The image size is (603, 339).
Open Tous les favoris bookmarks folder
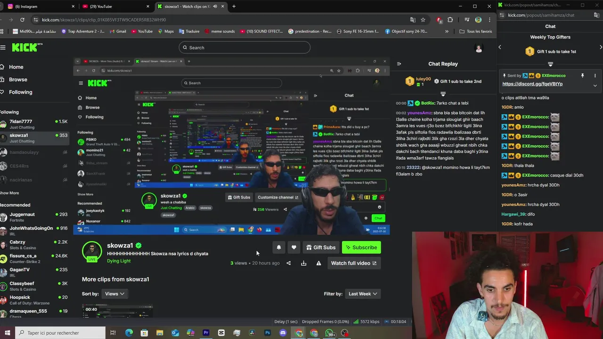[x=476, y=32]
